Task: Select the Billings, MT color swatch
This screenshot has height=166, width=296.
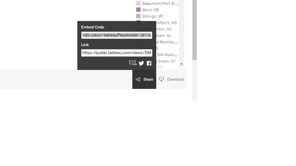Action: pos(138,16)
